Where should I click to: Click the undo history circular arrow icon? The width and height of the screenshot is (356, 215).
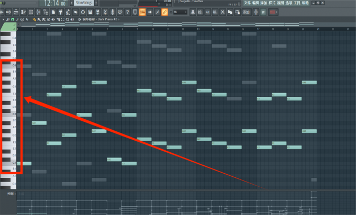point(83,12)
